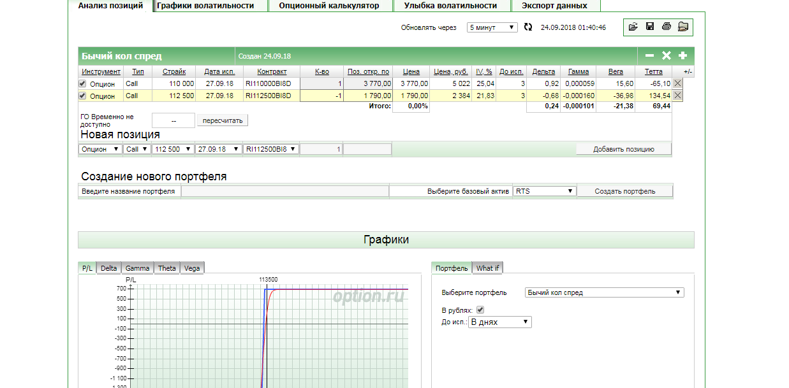789x388 pixels.
Task: Click the refresh arrows icon next to the update interval
Action: coord(527,27)
